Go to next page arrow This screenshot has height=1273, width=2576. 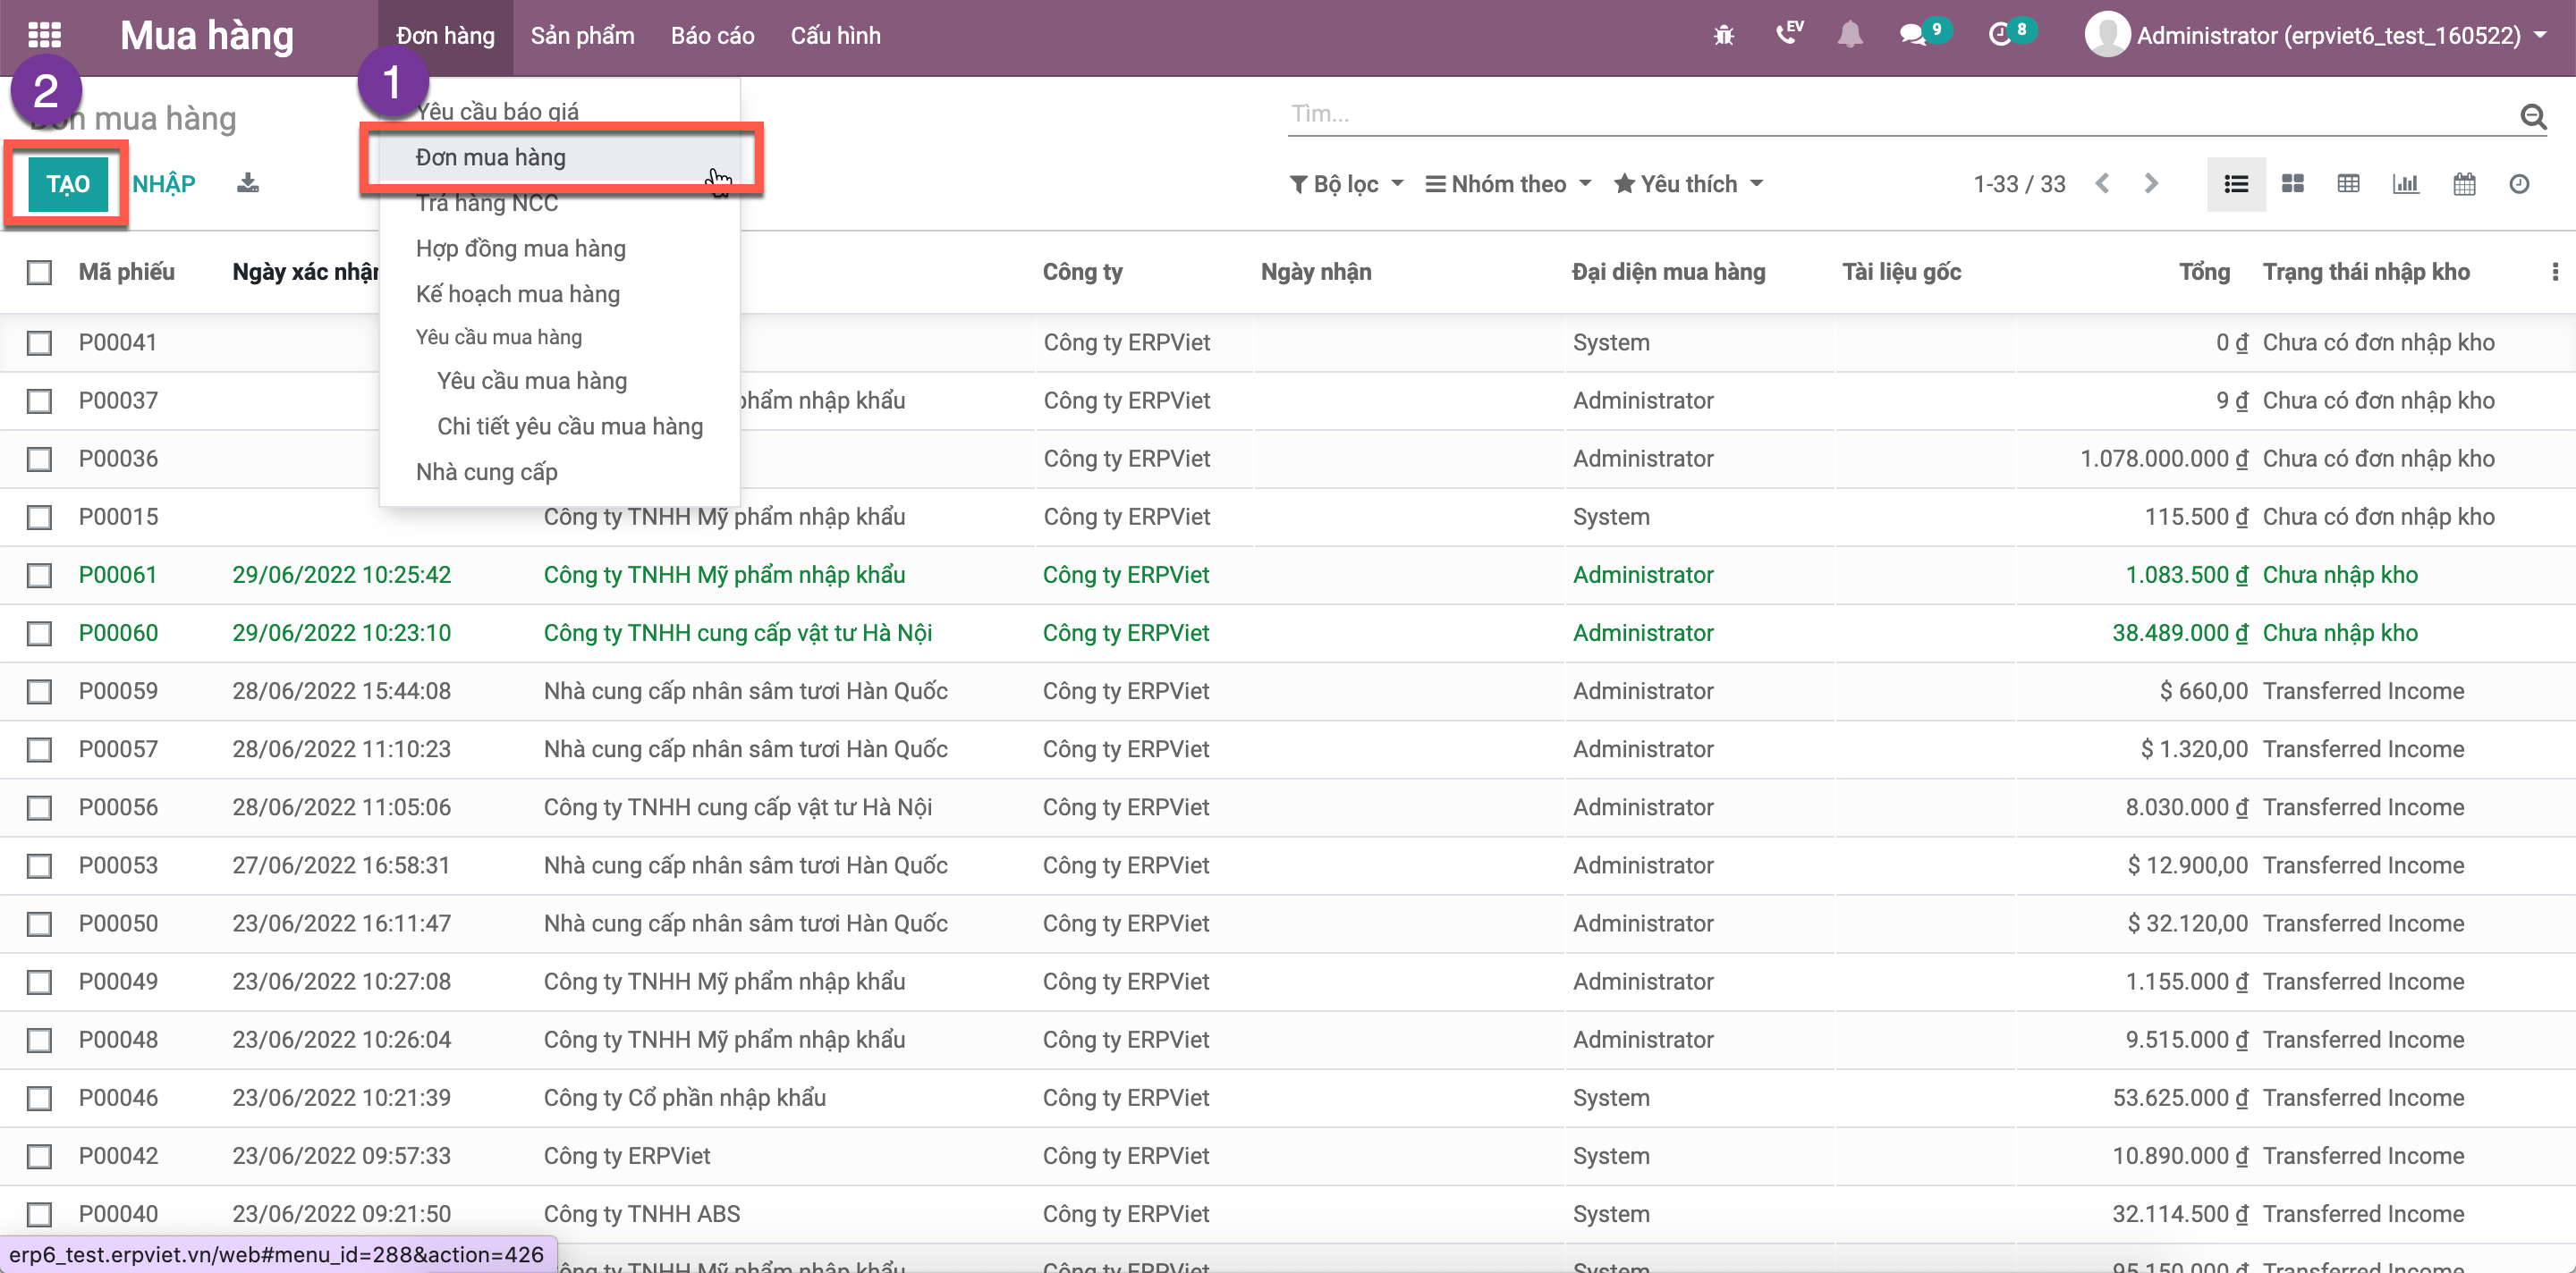2151,184
